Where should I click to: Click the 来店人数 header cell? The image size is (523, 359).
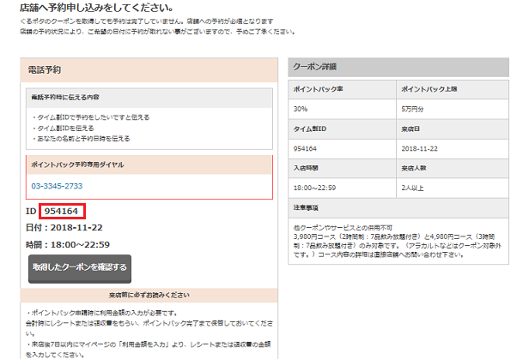pyautogui.click(x=453, y=168)
